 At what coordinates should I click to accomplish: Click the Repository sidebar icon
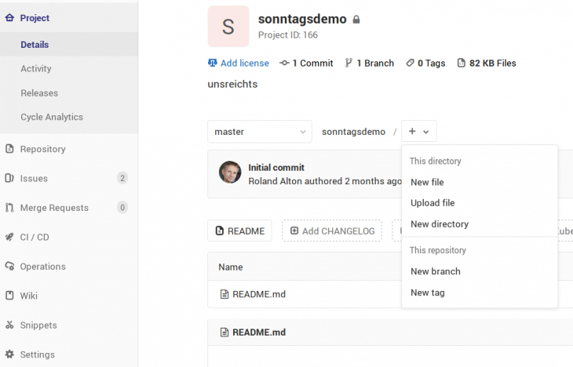(9, 149)
